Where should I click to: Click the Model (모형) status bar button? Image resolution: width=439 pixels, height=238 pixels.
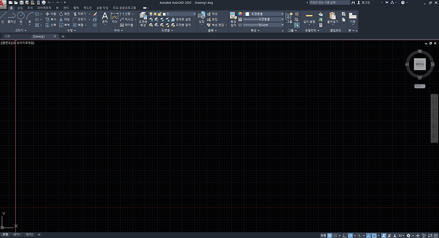tap(323, 236)
